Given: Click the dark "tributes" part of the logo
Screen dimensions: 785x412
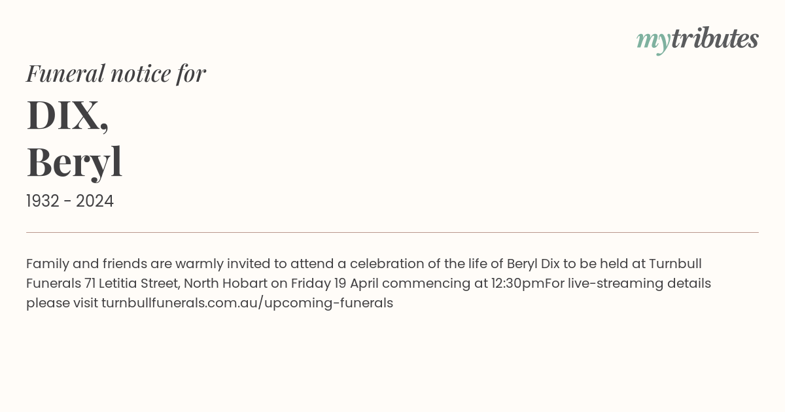Looking at the screenshot, I should point(714,39).
